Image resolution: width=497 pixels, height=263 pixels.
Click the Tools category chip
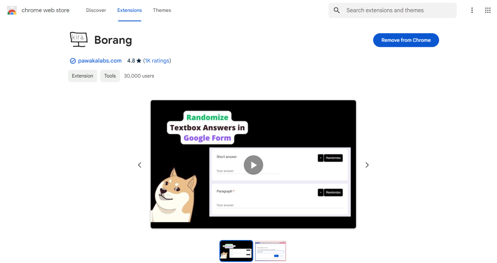point(110,76)
